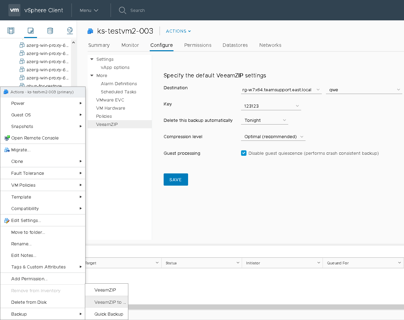
Task: Open the Destination server dropdown
Action: [281, 90]
